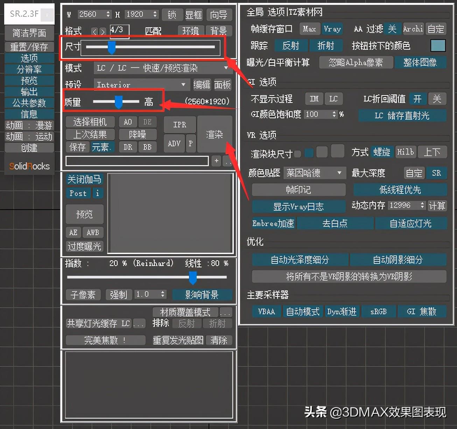Viewport: 457px width, 429px height.
Task: Click 显示Vray日志 button
Action: tap(298, 206)
